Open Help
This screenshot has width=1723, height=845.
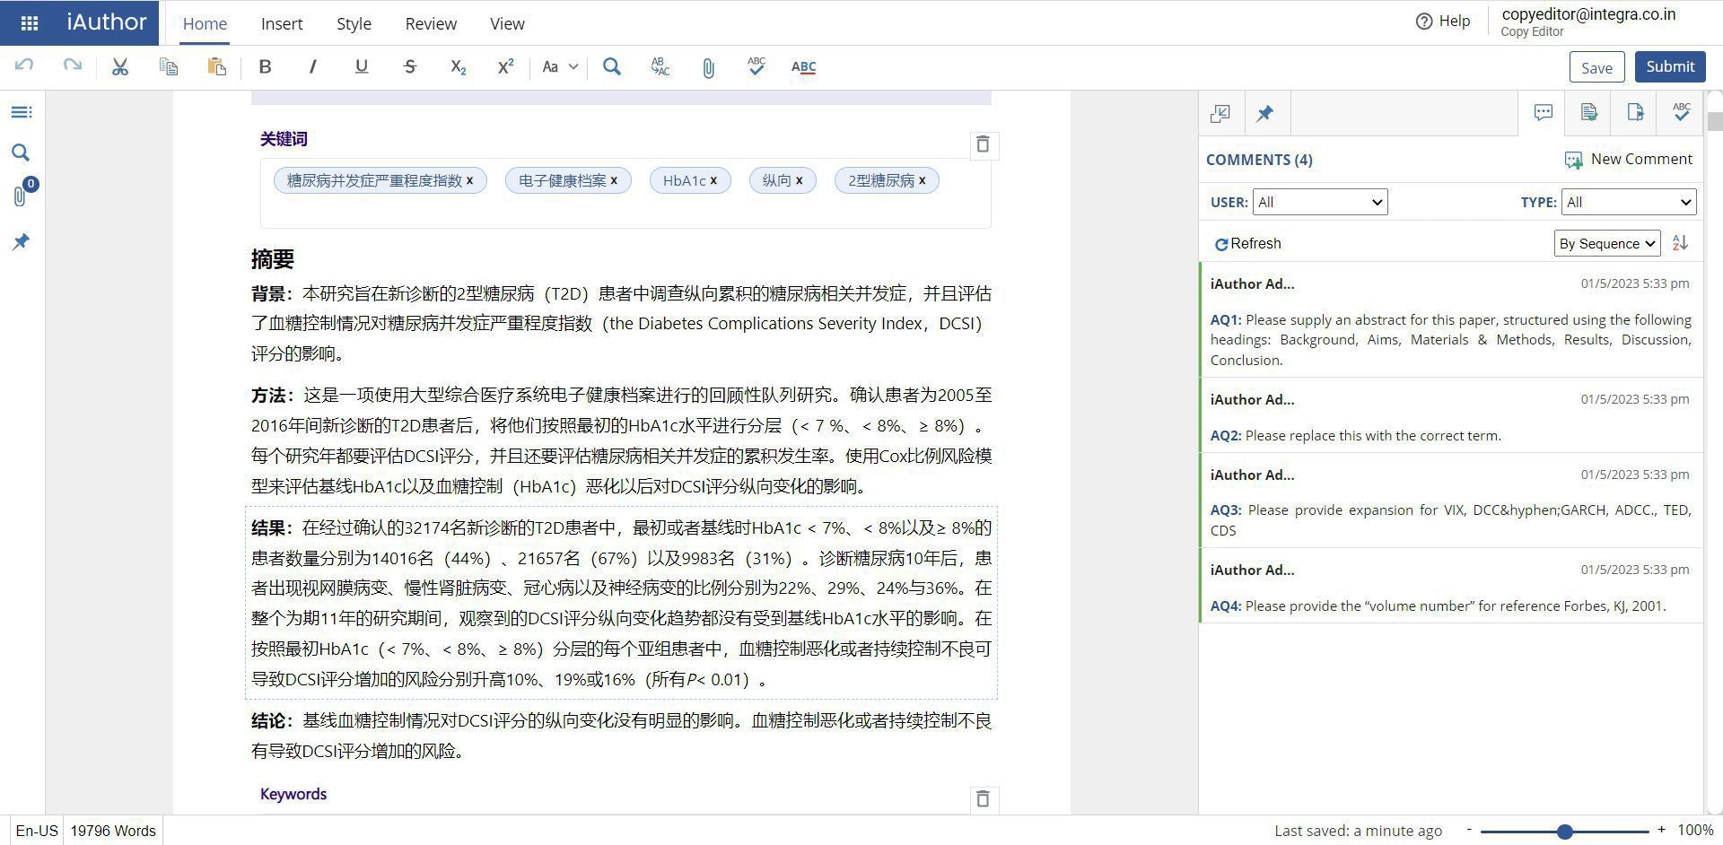click(1443, 22)
